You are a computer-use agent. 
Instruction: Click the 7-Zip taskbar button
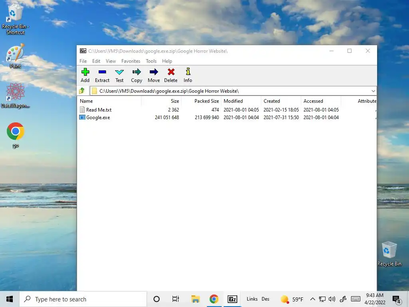[232, 299]
